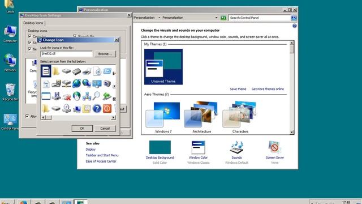Click Cancel in the Change Icon dialog
The width and height of the screenshot is (362, 204).
pyautogui.click(x=105, y=129)
